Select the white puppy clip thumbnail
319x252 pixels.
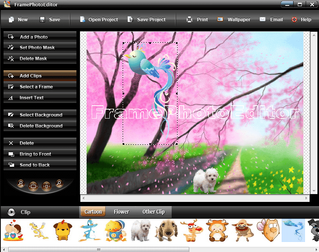pos(141,230)
